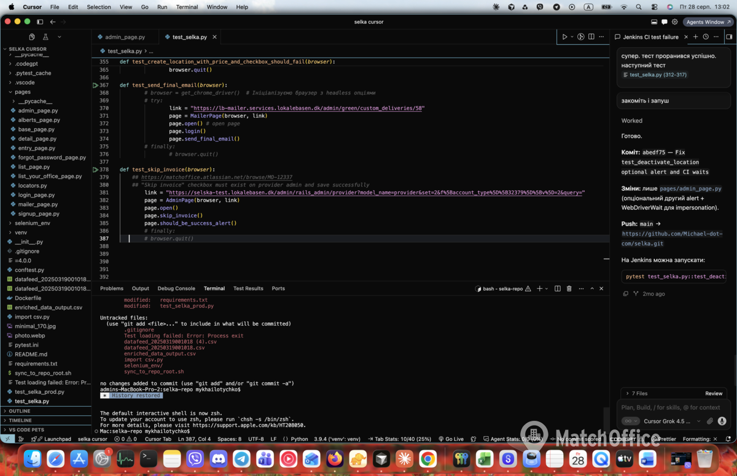The height and width of the screenshot is (476, 737).
Task: Open the Agents Window
Action: (709, 22)
